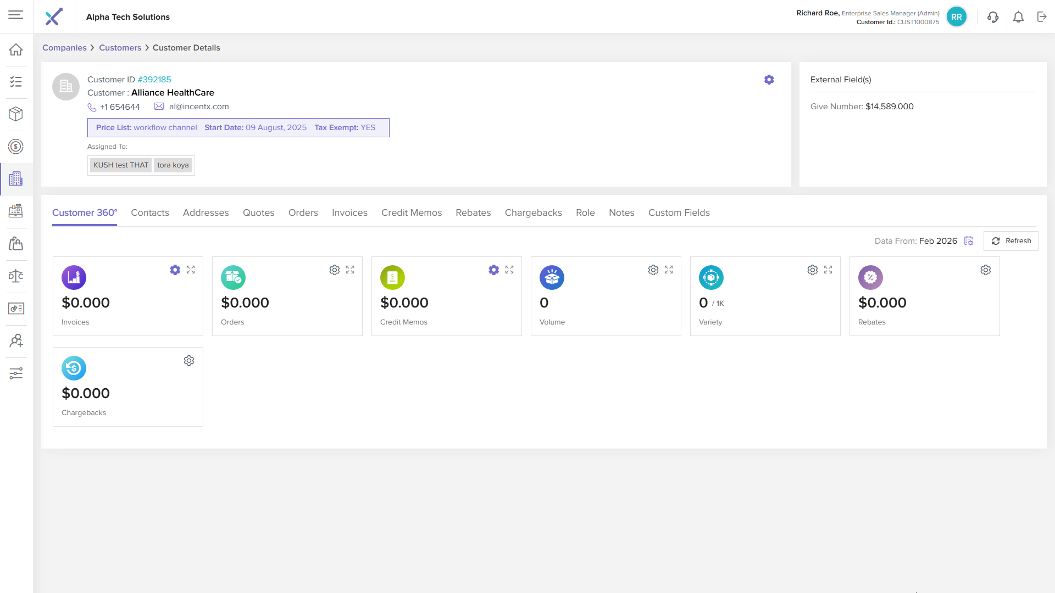The height and width of the screenshot is (593, 1055).
Task: Click the dollar coin icon in the sidebar
Action: (16, 147)
